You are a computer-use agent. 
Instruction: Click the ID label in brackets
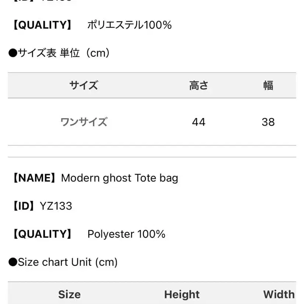click(24, 206)
